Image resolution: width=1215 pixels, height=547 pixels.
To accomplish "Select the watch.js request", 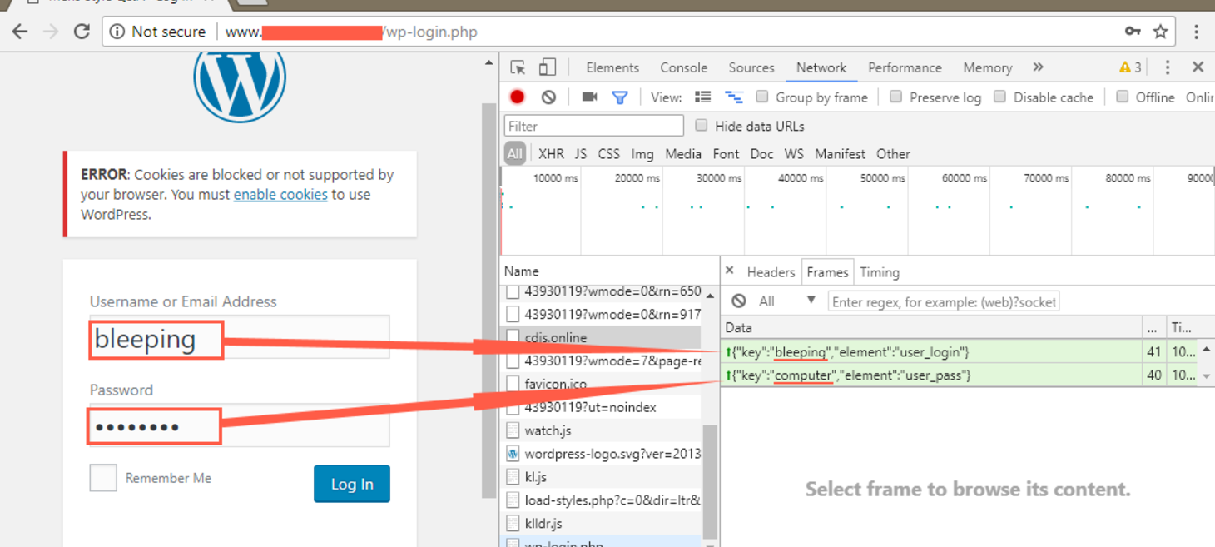I will [x=601, y=431].
